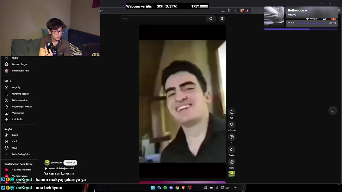This screenshot has width=342, height=192.
Task: Open network tray icon
Action: [223, 188]
